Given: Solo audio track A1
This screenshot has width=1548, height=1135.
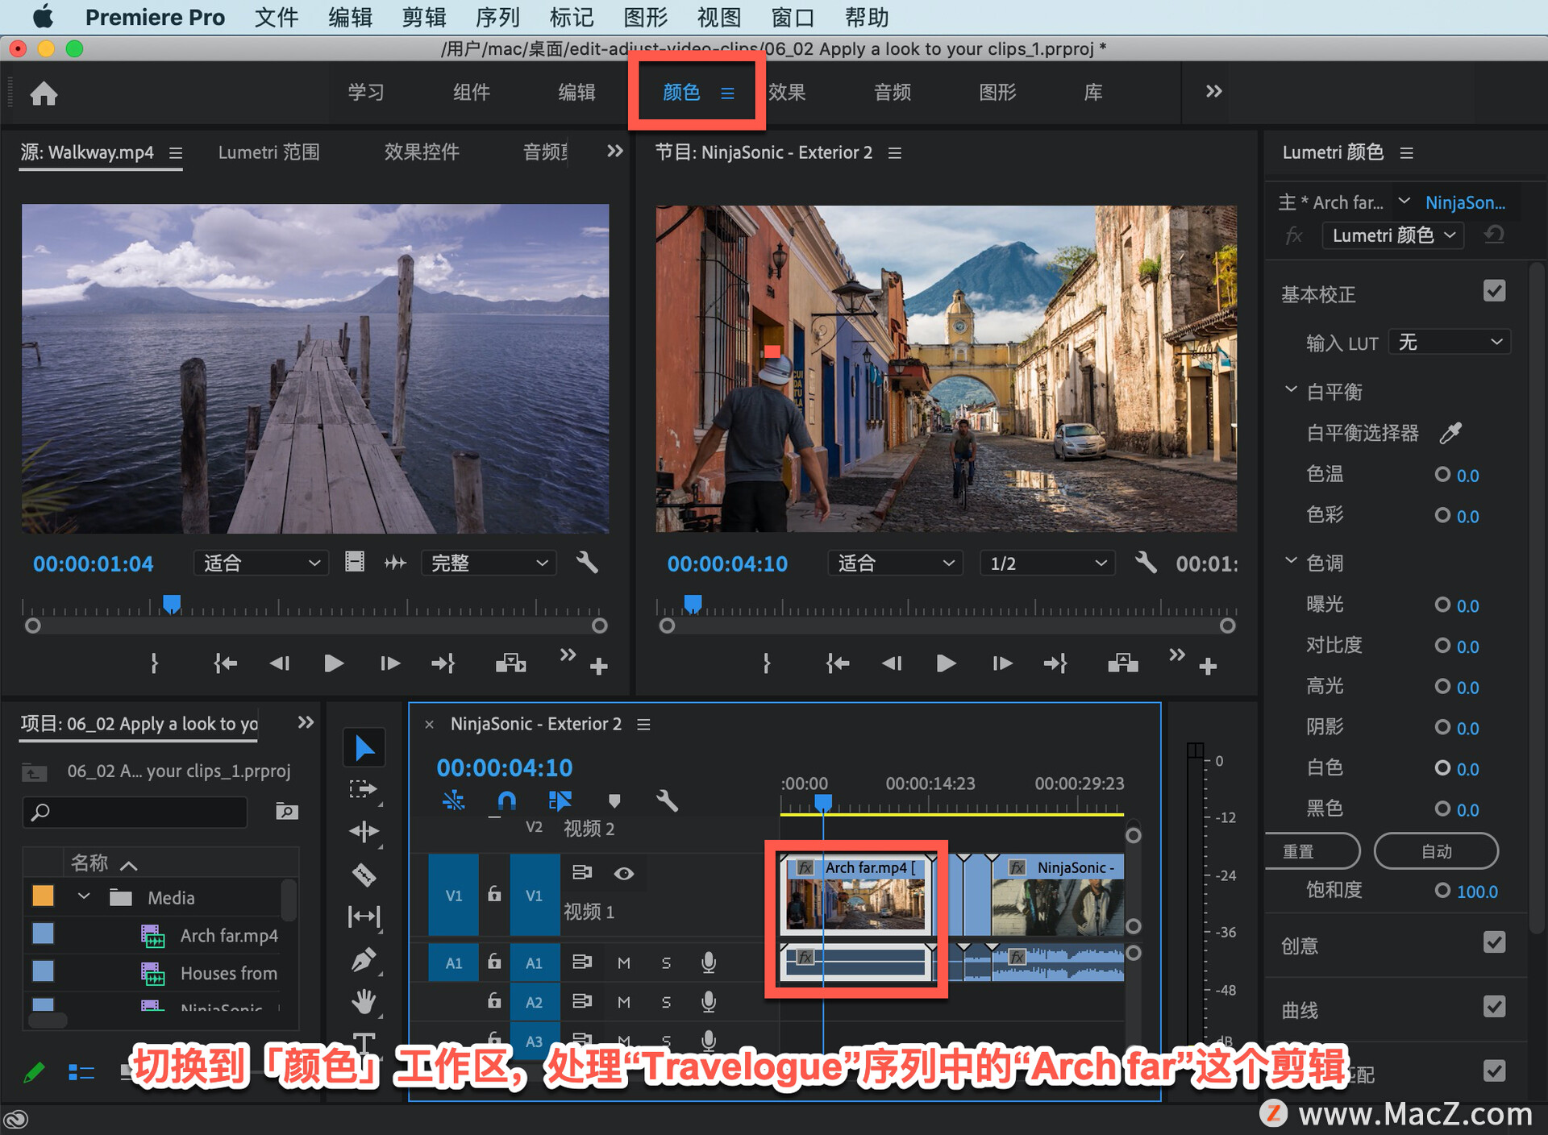Looking at the screenshot, I should [666, 962].
